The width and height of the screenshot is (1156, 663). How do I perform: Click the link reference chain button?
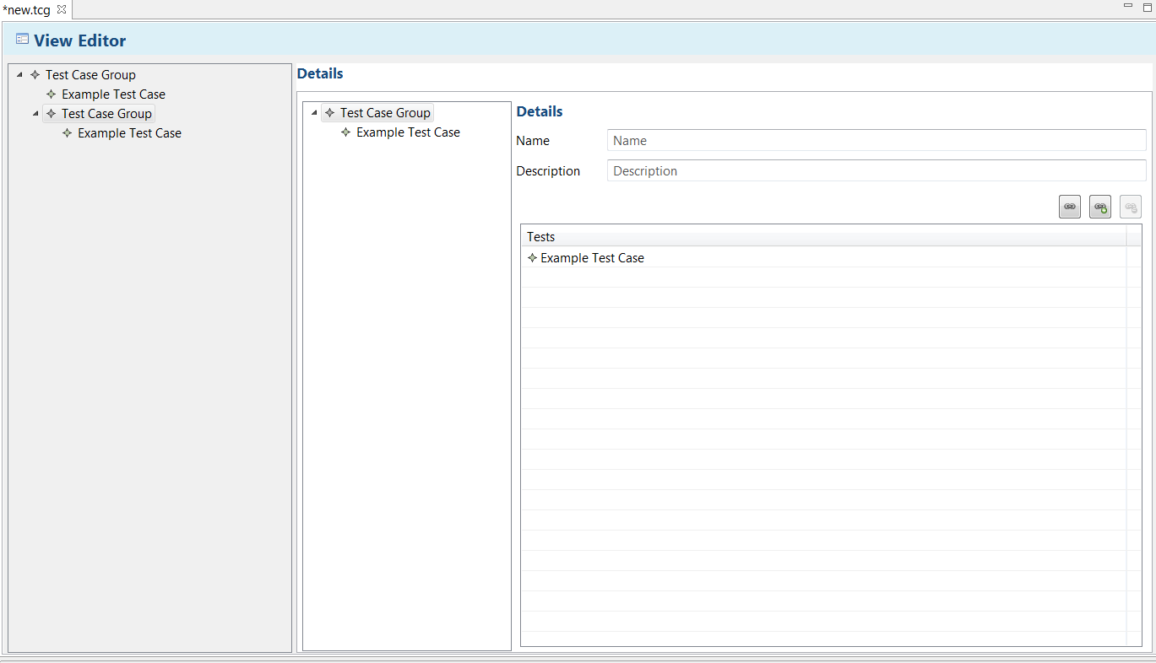(1070, 207)
